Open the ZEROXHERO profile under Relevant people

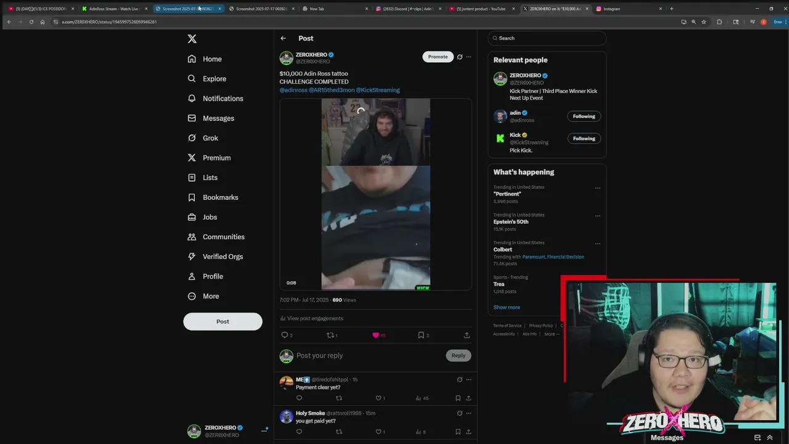click(x=525, y=75)
